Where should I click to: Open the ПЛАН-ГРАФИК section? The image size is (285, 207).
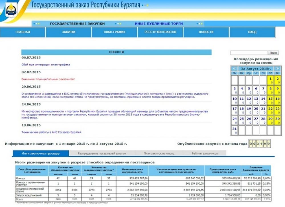115,32
